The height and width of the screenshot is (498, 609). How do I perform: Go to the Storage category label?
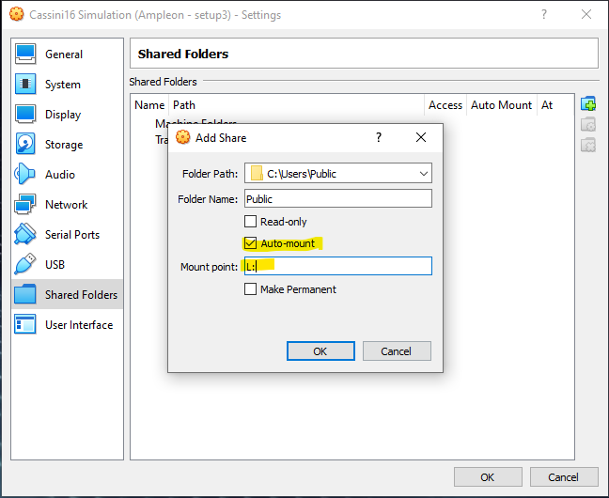(64, 145)
